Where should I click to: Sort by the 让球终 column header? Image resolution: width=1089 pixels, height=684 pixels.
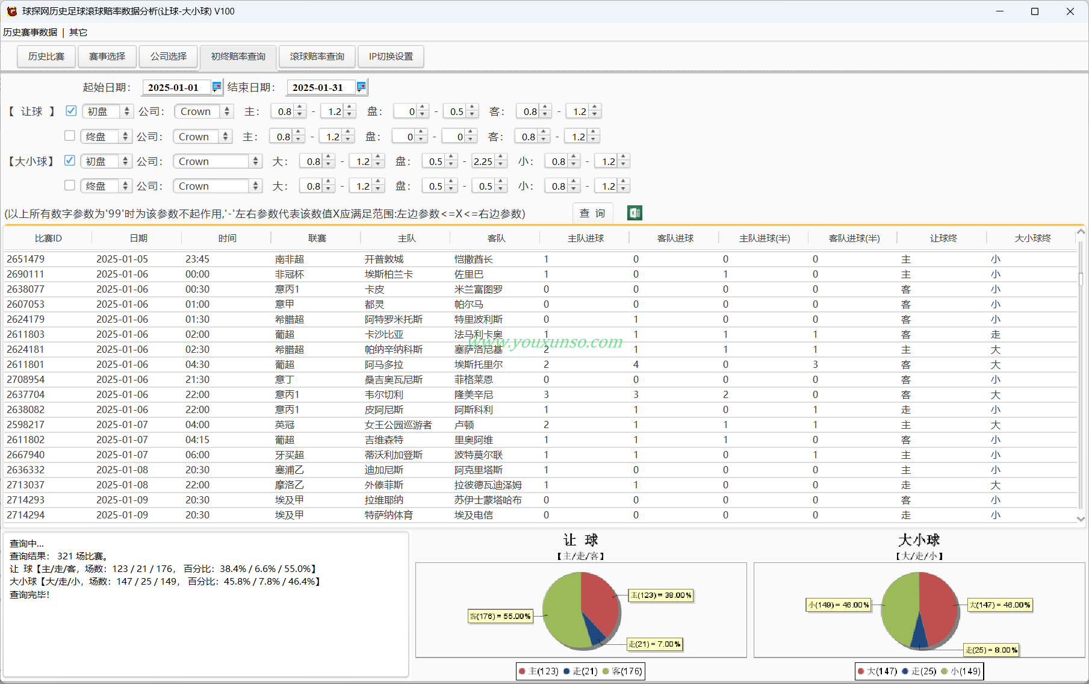(943, 238)
